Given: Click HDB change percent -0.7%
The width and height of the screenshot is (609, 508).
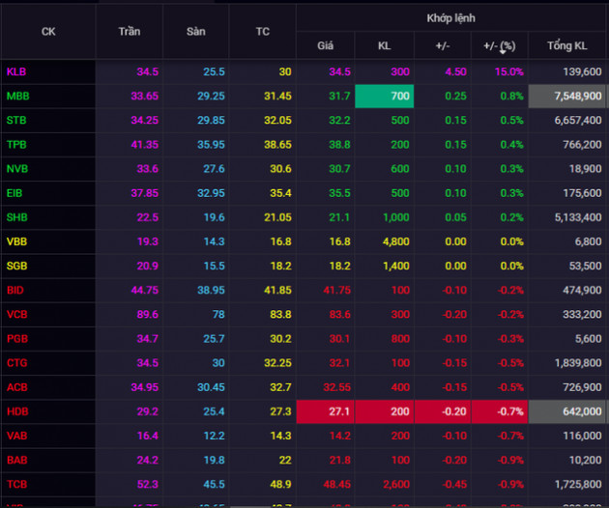Looking at the screenshot, I should coord(500,411).
